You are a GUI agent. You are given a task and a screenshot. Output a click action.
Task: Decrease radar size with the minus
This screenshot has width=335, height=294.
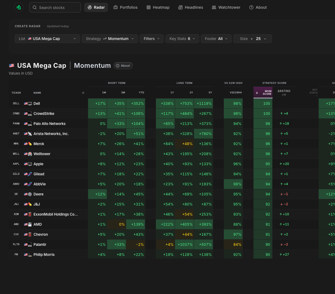265,39
